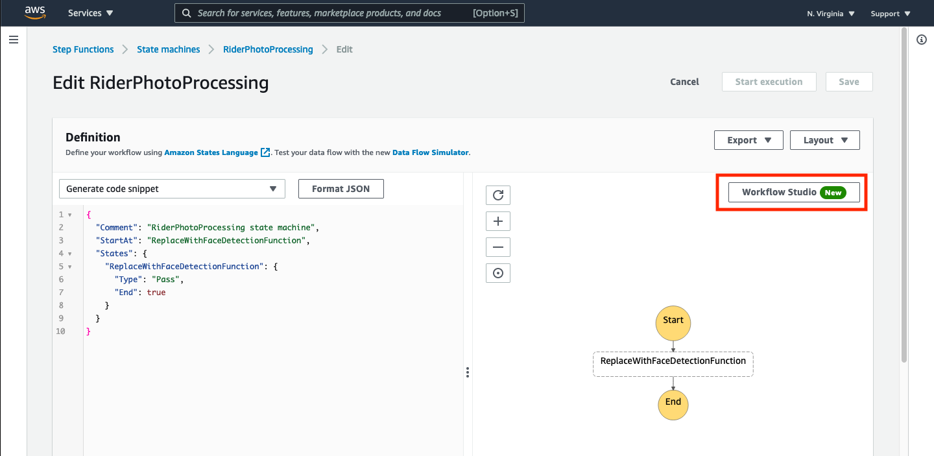Viewport: 934px width, 456px height.
Task: Open the Services menu
Action: click(x=91, y=13)
